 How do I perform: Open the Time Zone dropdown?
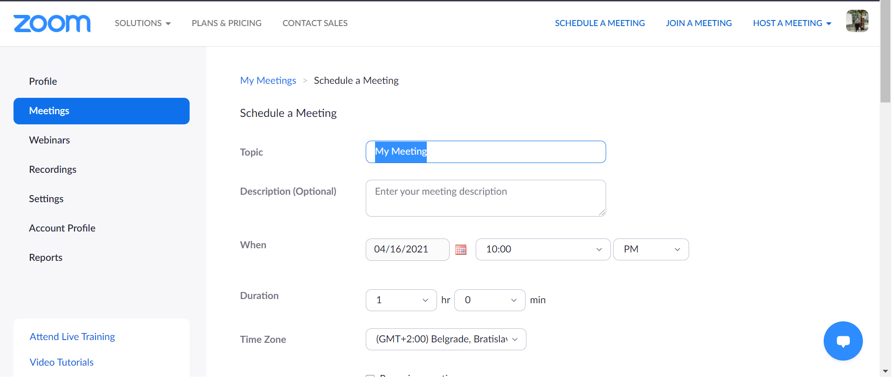coord(446,340)
